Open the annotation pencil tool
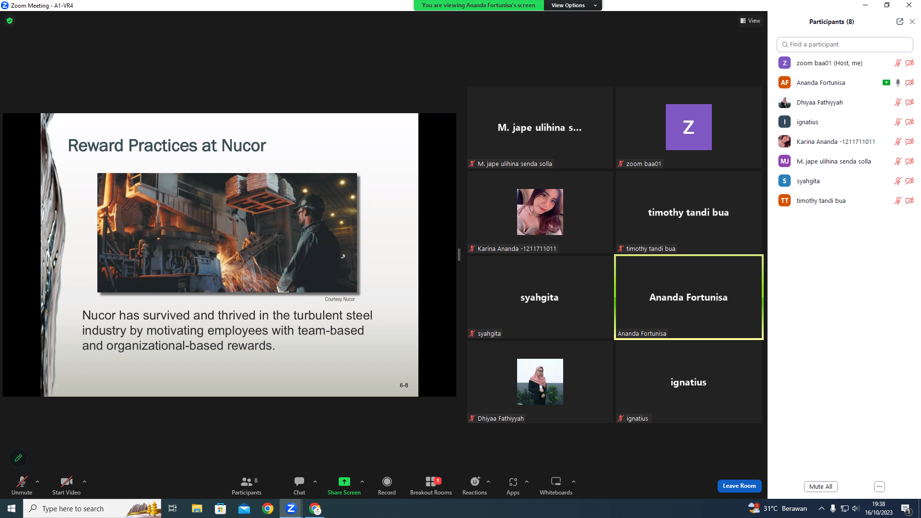Viewport: 921px width, 518px height. coord(18,458)
